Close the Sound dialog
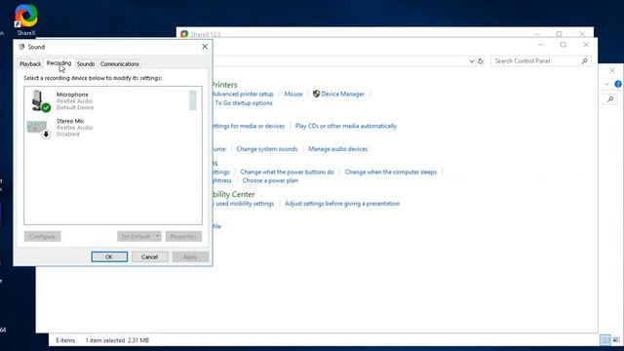This screenshot has width=624, height=351. (x=205, y=47)
